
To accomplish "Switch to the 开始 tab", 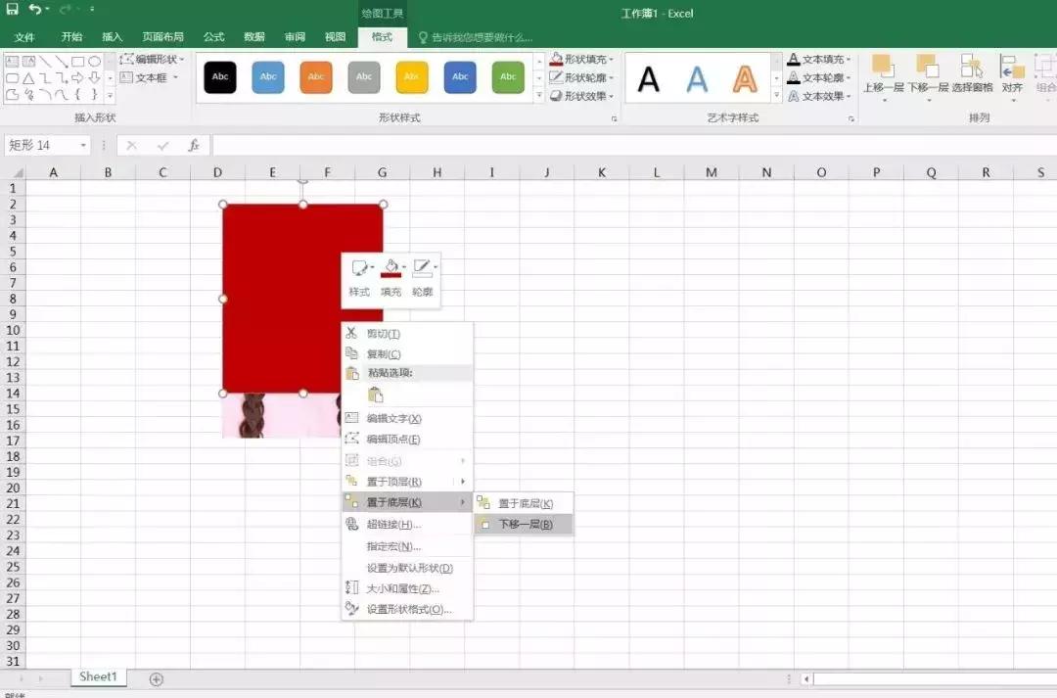I will [x=71, y=37].
